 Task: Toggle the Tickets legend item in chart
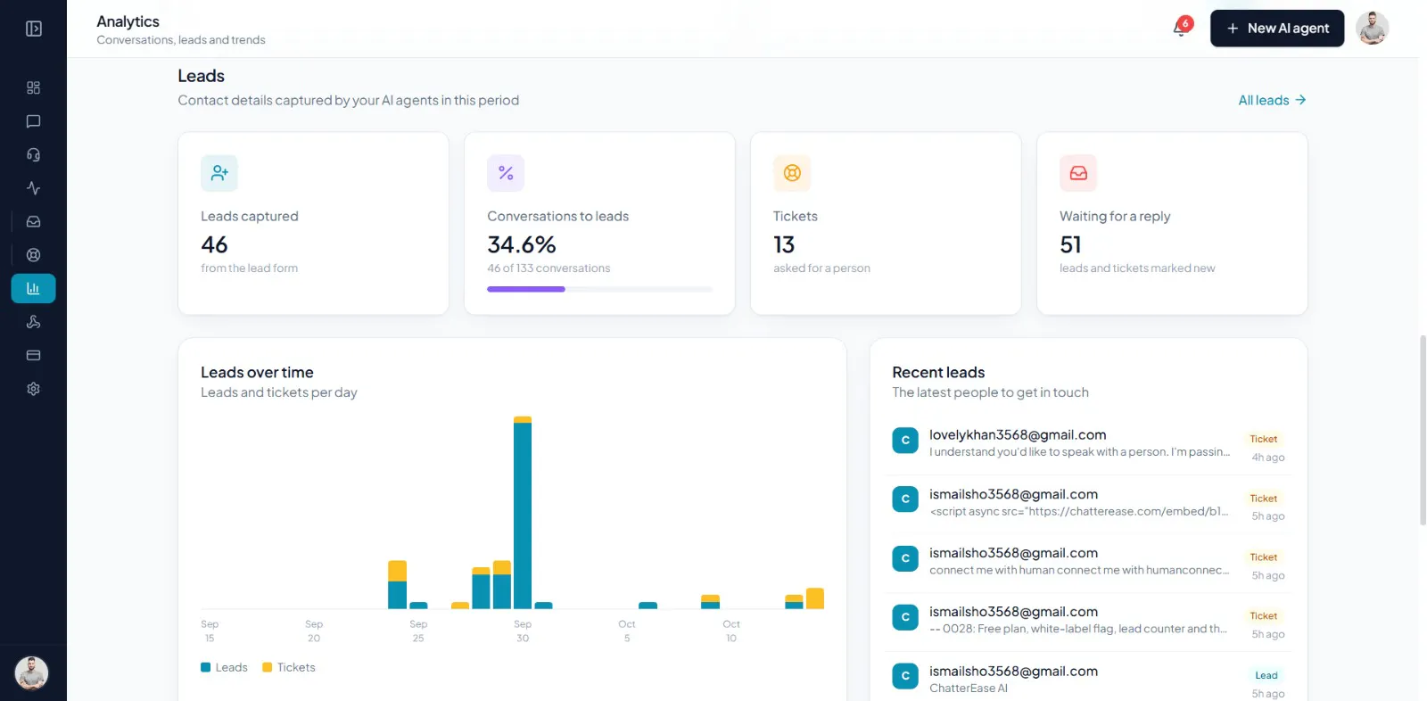pos(289,667)
